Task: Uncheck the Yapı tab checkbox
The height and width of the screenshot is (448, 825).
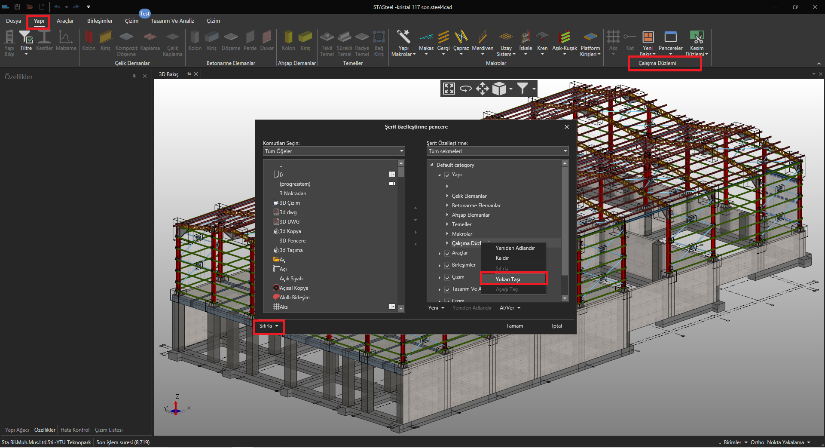Action: pyautogui.click(x=447, y=175)
